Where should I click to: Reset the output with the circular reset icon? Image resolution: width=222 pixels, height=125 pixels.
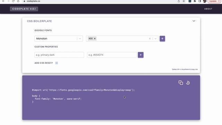click(x=188, y=83)
